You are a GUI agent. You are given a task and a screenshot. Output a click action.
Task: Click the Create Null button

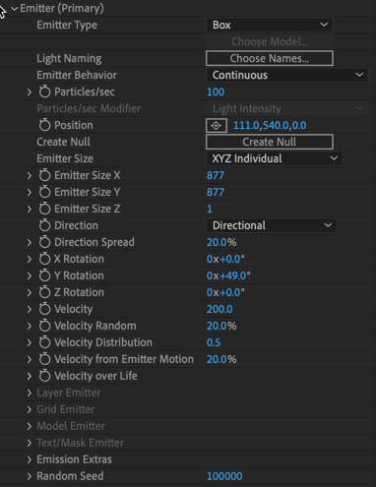(x=270, y=142)
